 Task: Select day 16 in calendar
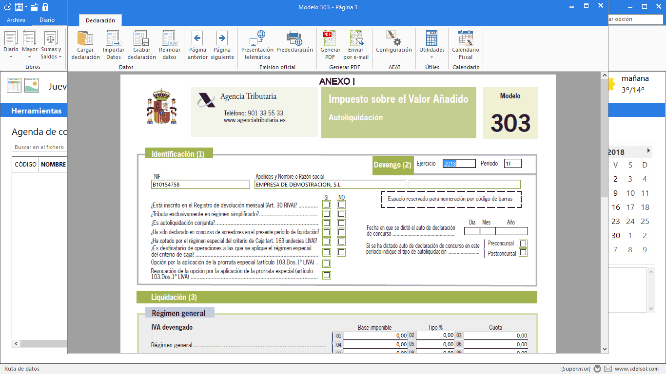click(616, 207)
